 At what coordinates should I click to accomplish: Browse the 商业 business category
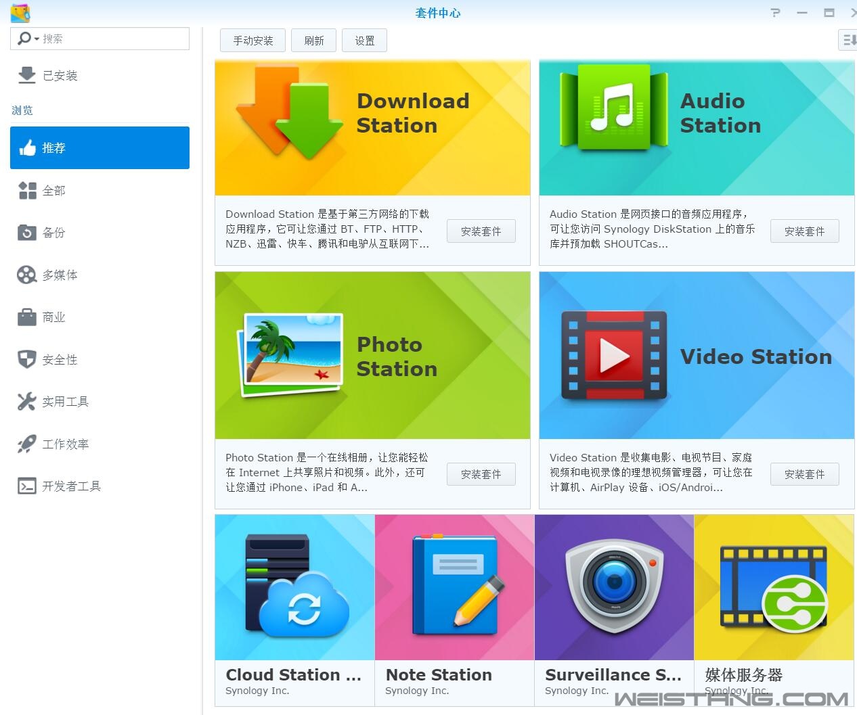coord(100,317)
